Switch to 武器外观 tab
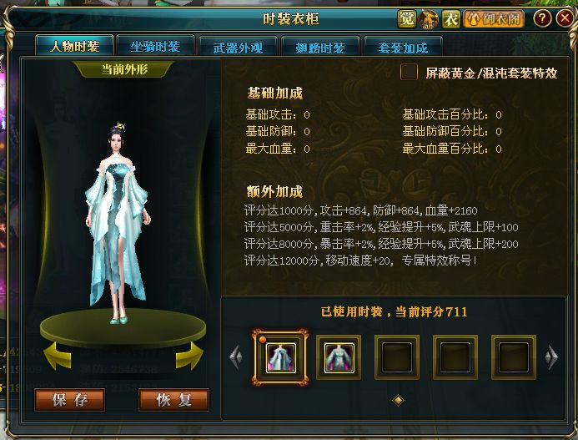Screen dimensions: 578x440 pos(238,47)
